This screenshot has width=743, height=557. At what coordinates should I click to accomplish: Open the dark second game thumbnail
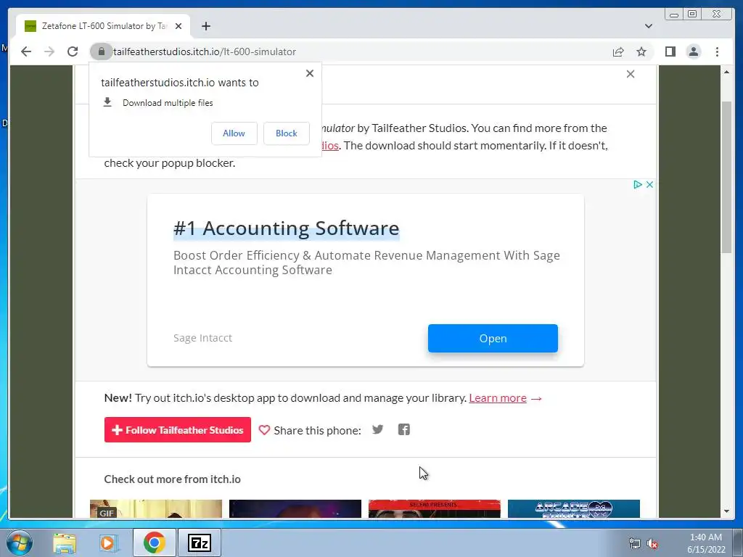click(295, 508)
